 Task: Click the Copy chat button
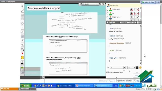coord(132,22)
